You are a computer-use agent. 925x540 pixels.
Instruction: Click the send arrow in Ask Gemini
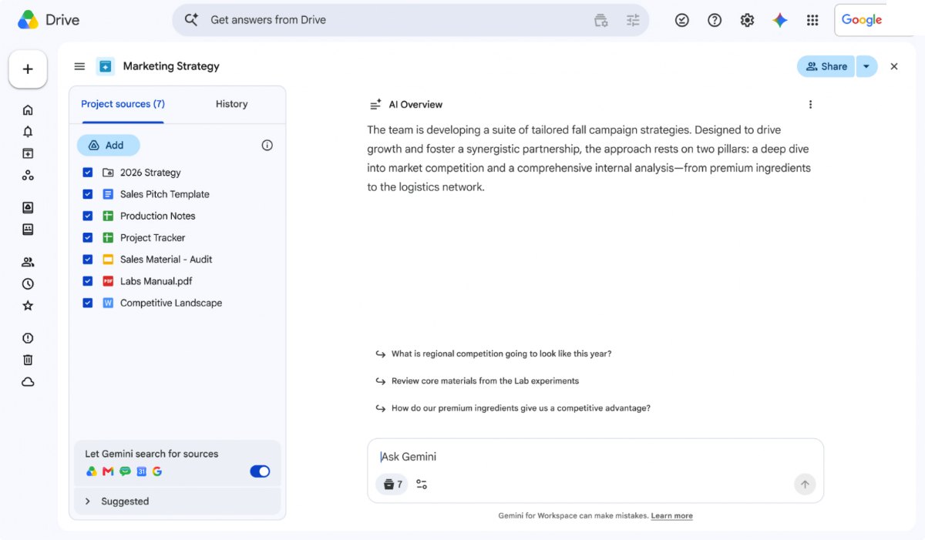tap(805, 484)
